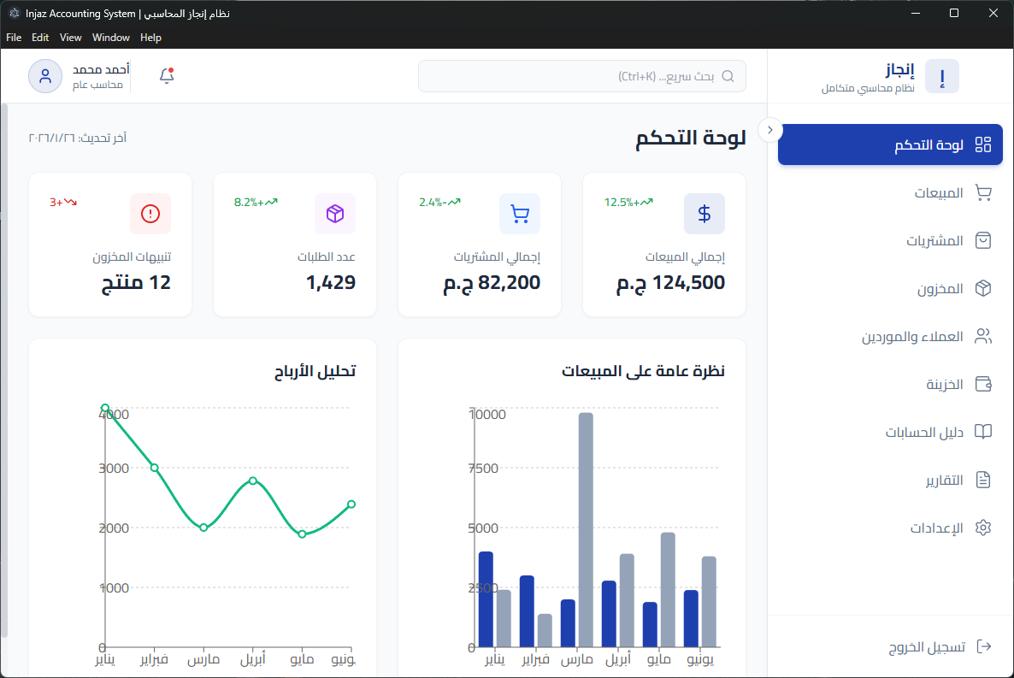The image size is (1014, 678).
Task: Open Treasury via the sidebar wallet icon
Action: click(983, 384)
